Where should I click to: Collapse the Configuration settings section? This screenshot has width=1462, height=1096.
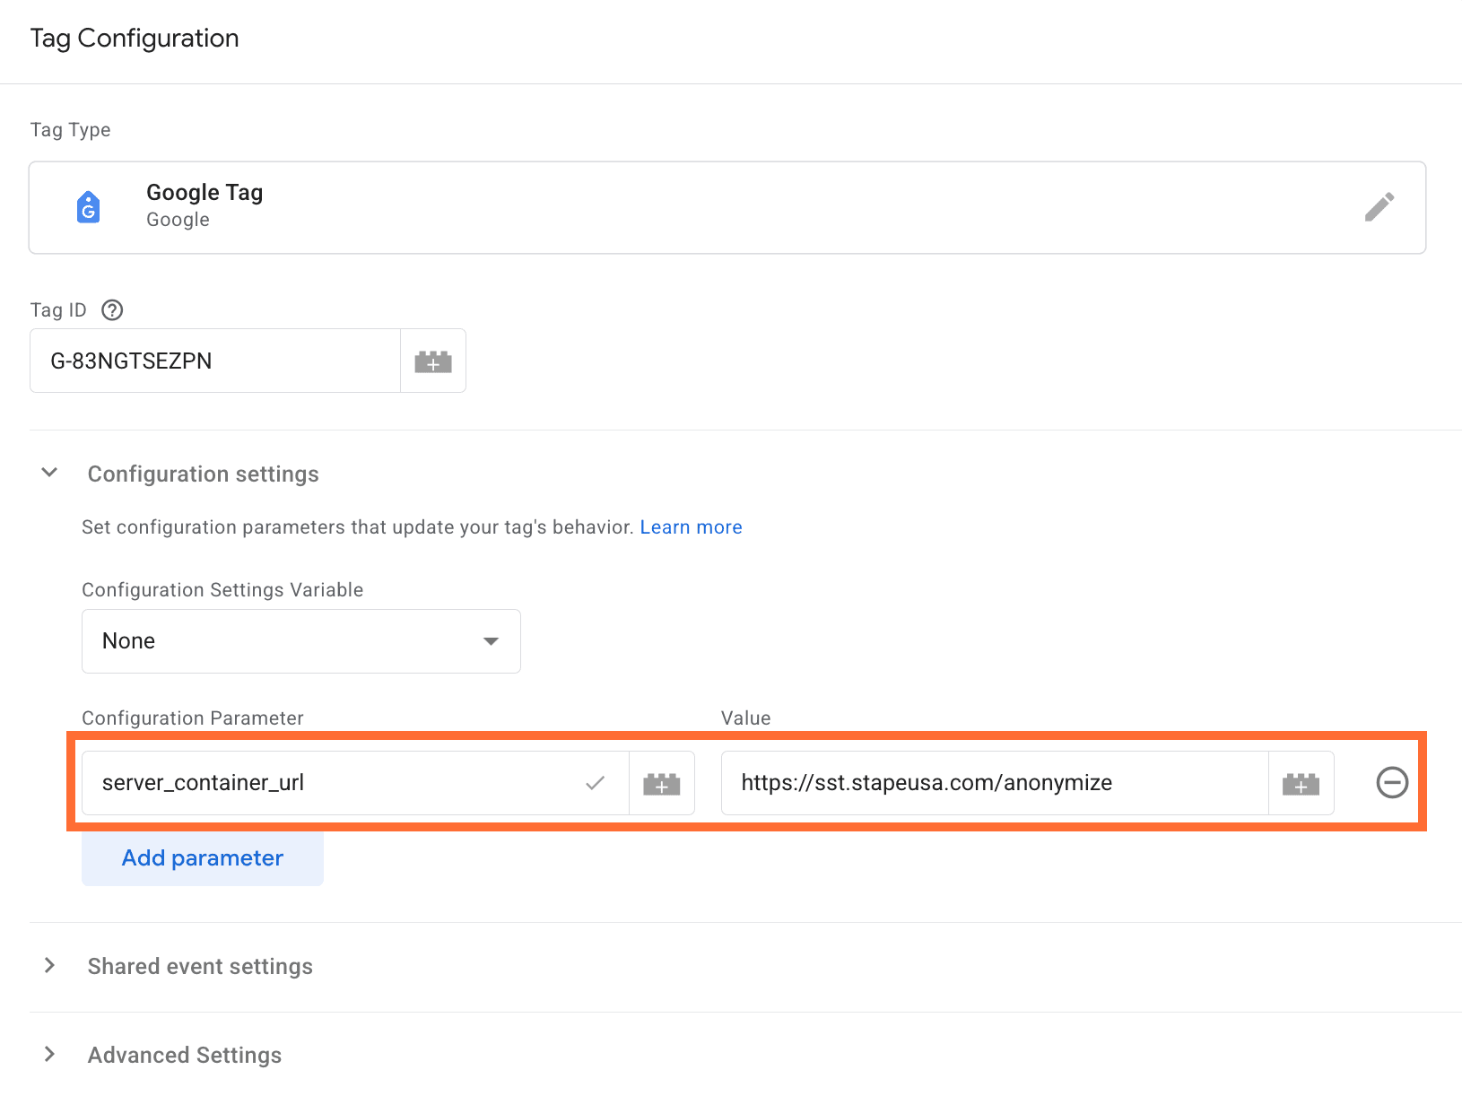tap(48, 473)
